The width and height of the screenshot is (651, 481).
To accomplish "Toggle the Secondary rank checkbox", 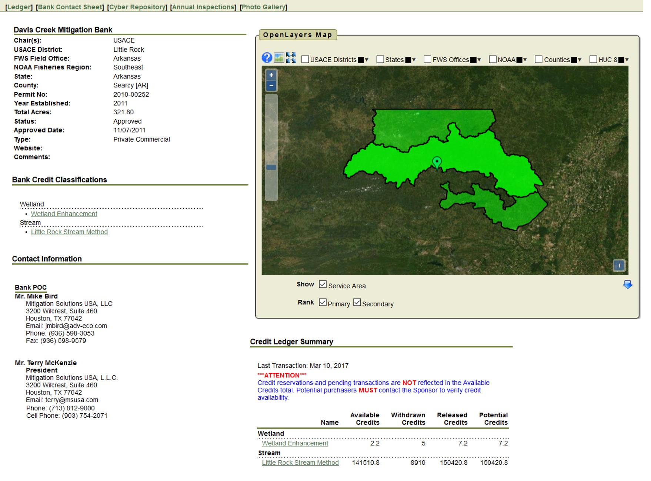I will (x=357, y=303).
